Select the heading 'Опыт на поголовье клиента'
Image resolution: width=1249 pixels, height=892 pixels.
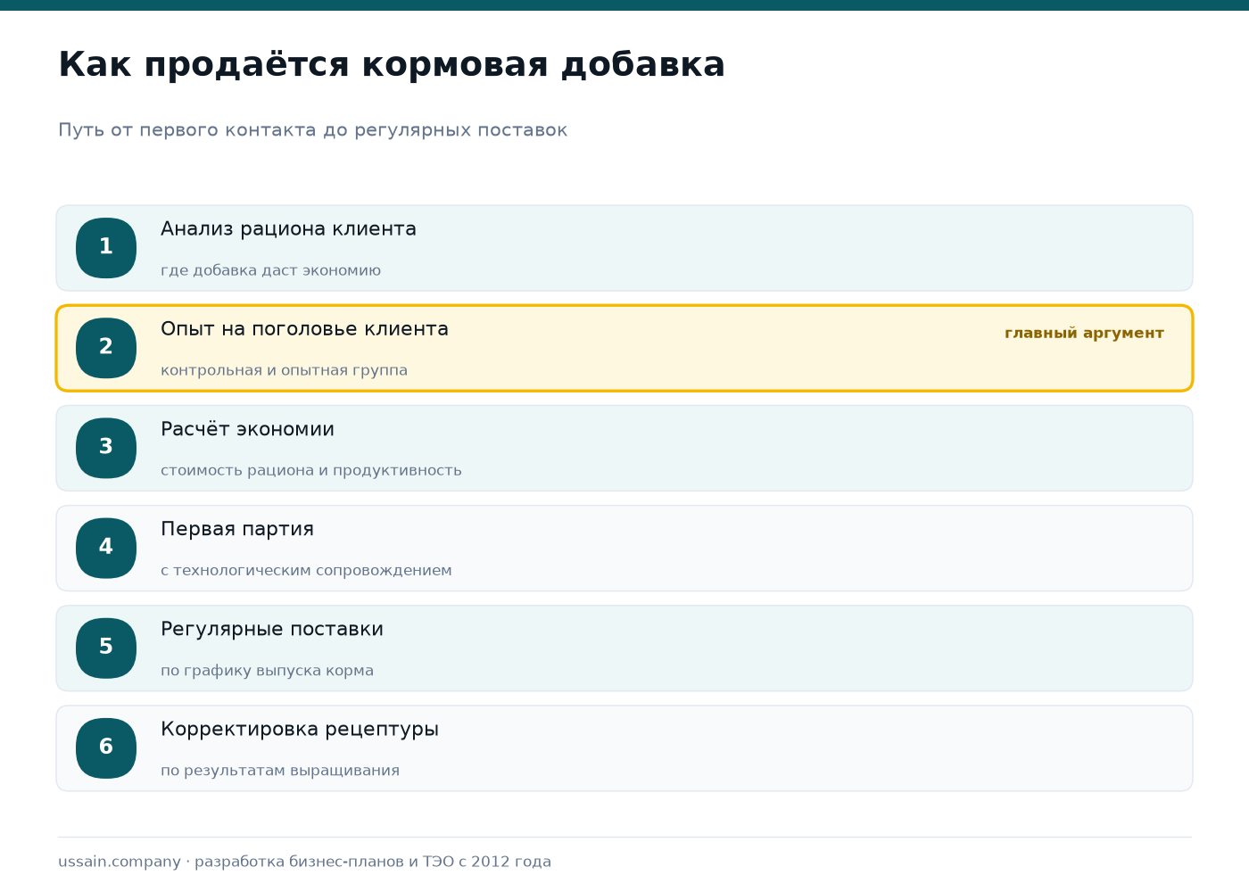tap(304, 329)
